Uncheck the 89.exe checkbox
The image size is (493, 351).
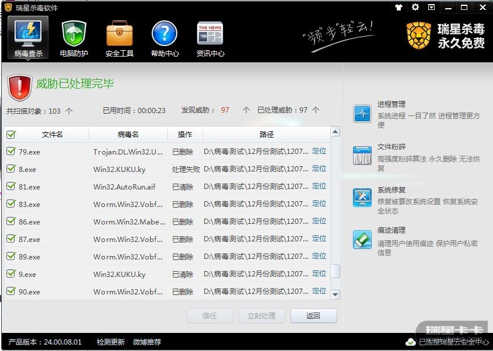[x=11, y=256]
